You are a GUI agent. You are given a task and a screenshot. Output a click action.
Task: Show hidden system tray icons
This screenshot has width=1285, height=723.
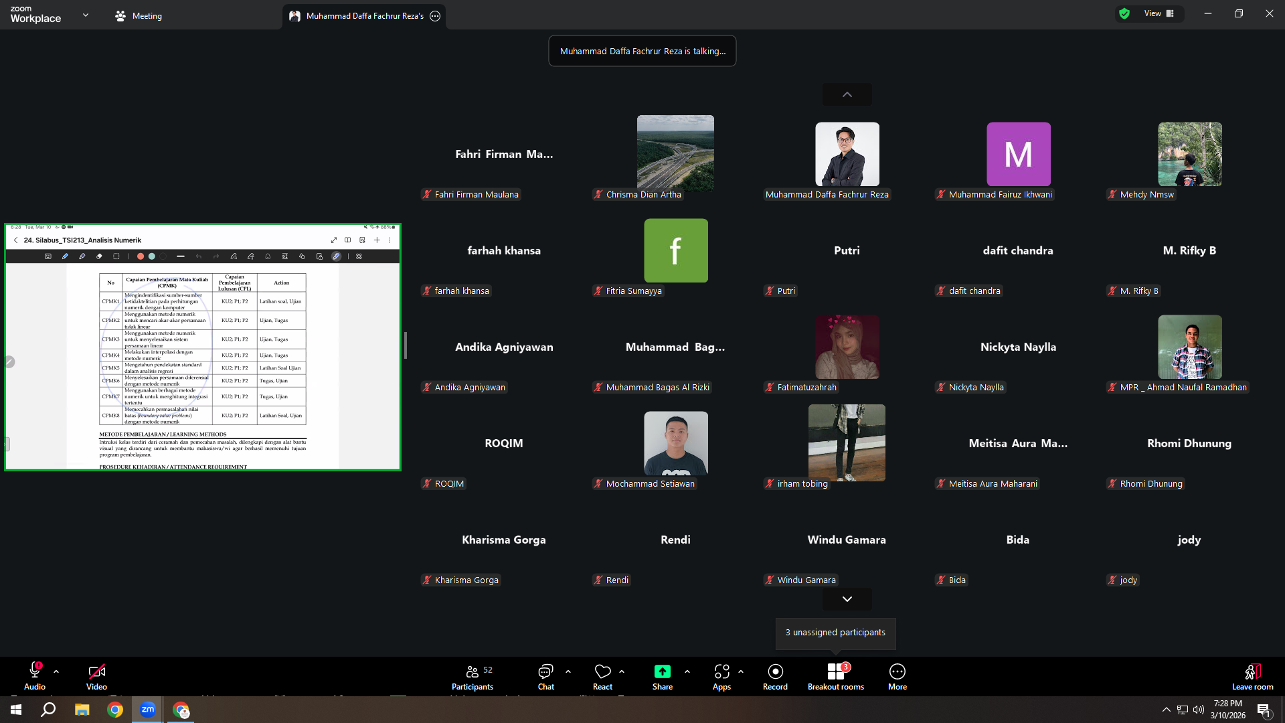tap(1166, 710)
